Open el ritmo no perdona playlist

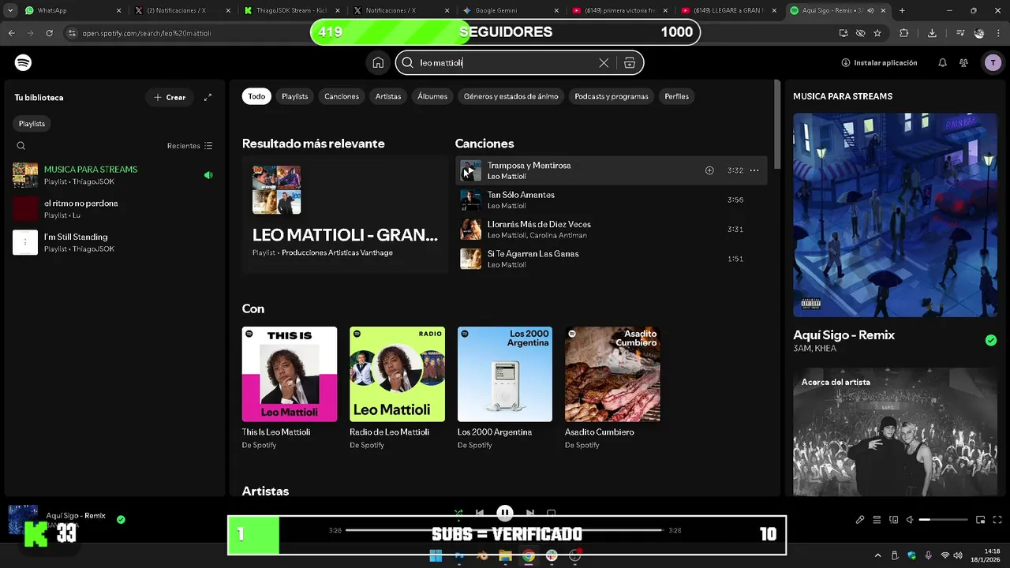pos(114,209)
